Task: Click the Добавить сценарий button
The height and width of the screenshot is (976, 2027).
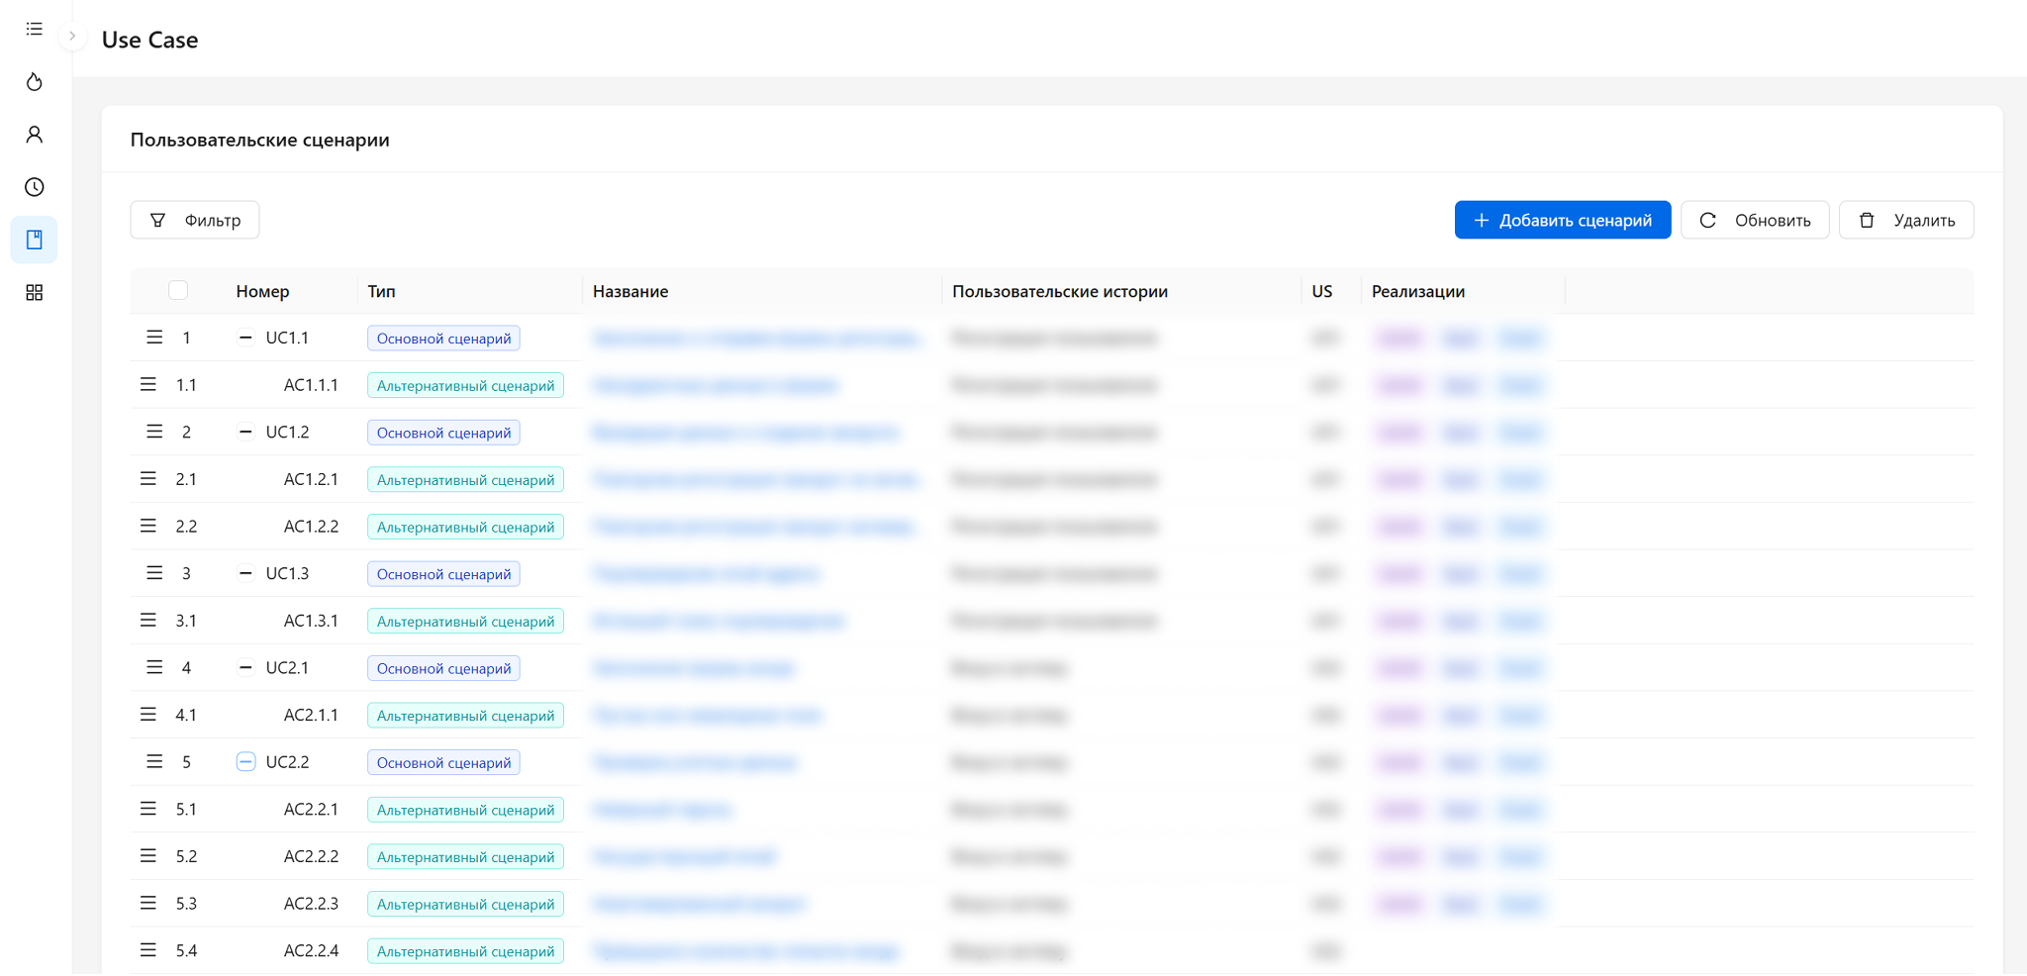Action: pyautogui.click(x=1562, y=220)
